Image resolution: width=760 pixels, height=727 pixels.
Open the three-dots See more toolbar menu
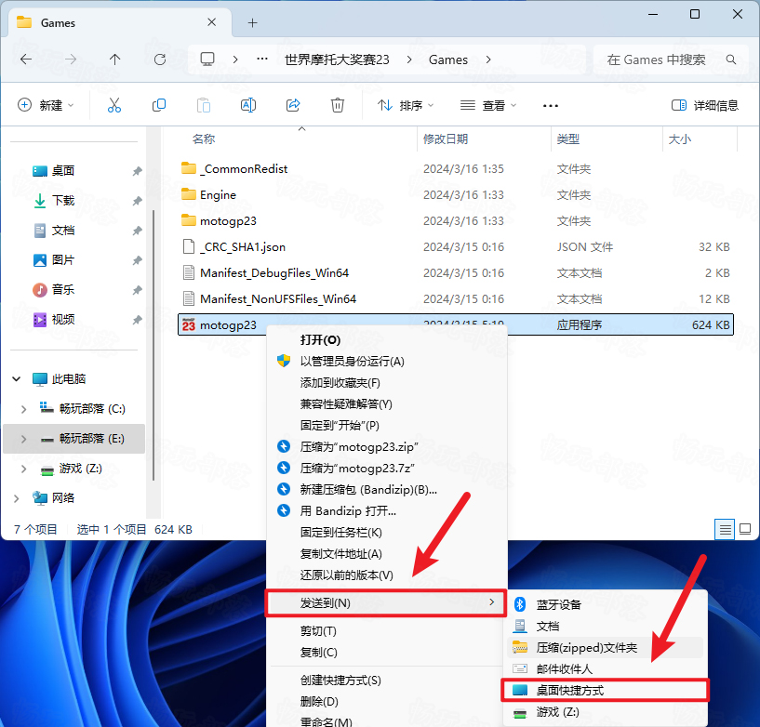click(550, 106)
